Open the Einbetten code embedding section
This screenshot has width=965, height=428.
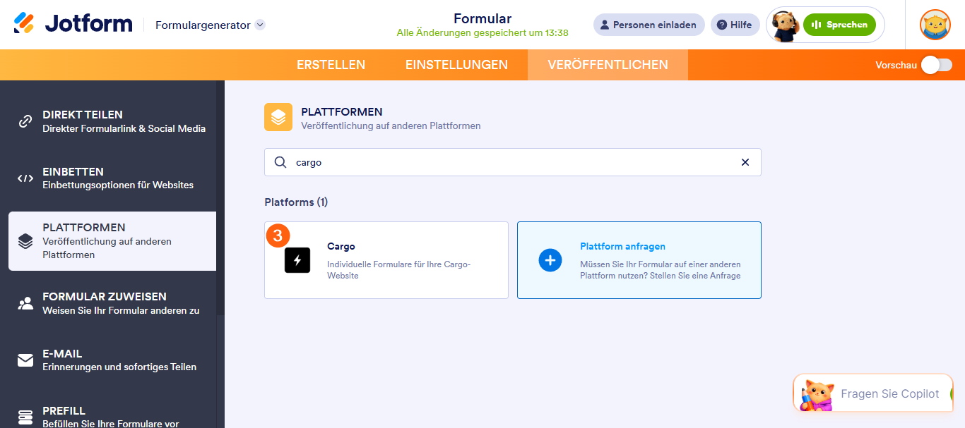click(x=112, y=178)
